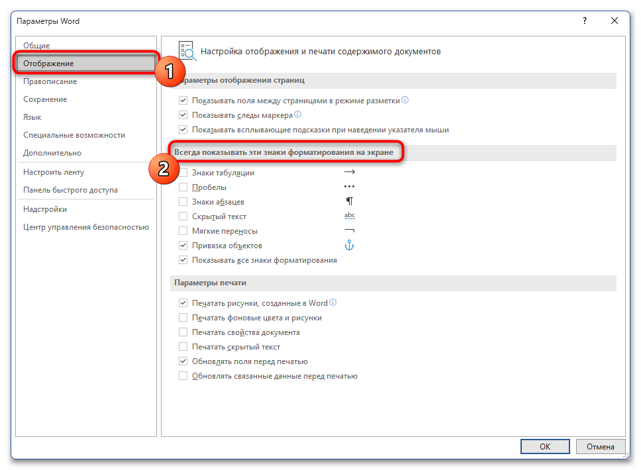Click the display settings header icon

coord(187,51)
